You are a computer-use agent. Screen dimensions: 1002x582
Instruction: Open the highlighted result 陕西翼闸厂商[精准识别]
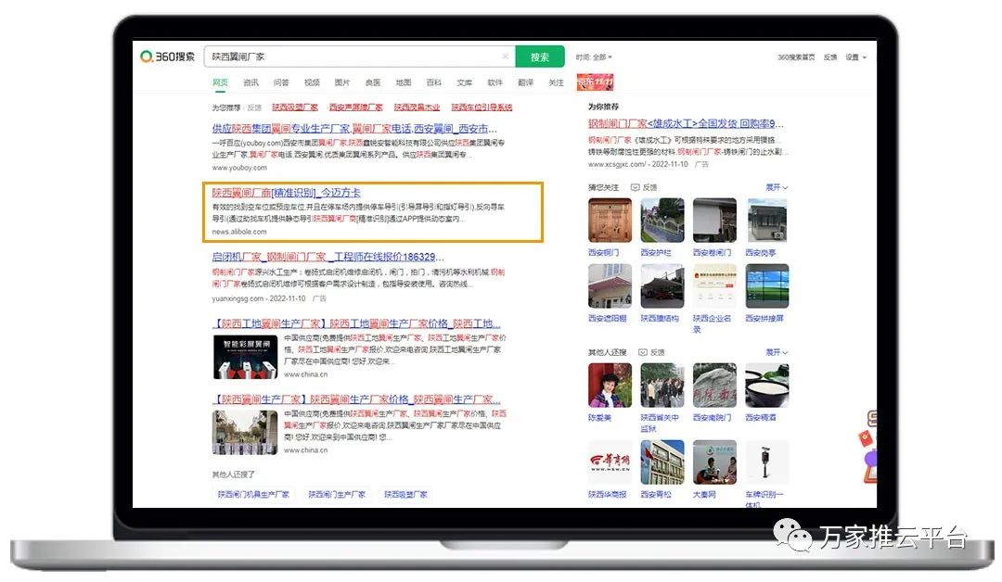[x=283, y=192]
